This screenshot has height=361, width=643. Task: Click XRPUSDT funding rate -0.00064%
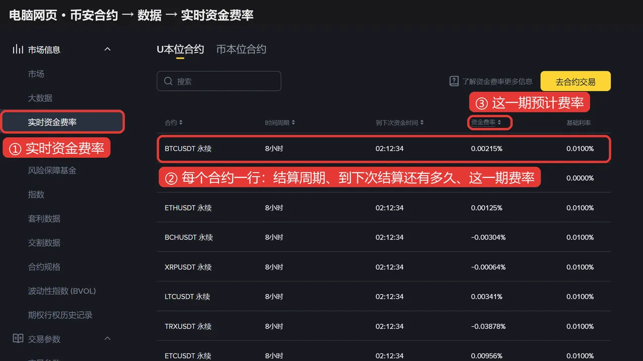click(488, 267)
